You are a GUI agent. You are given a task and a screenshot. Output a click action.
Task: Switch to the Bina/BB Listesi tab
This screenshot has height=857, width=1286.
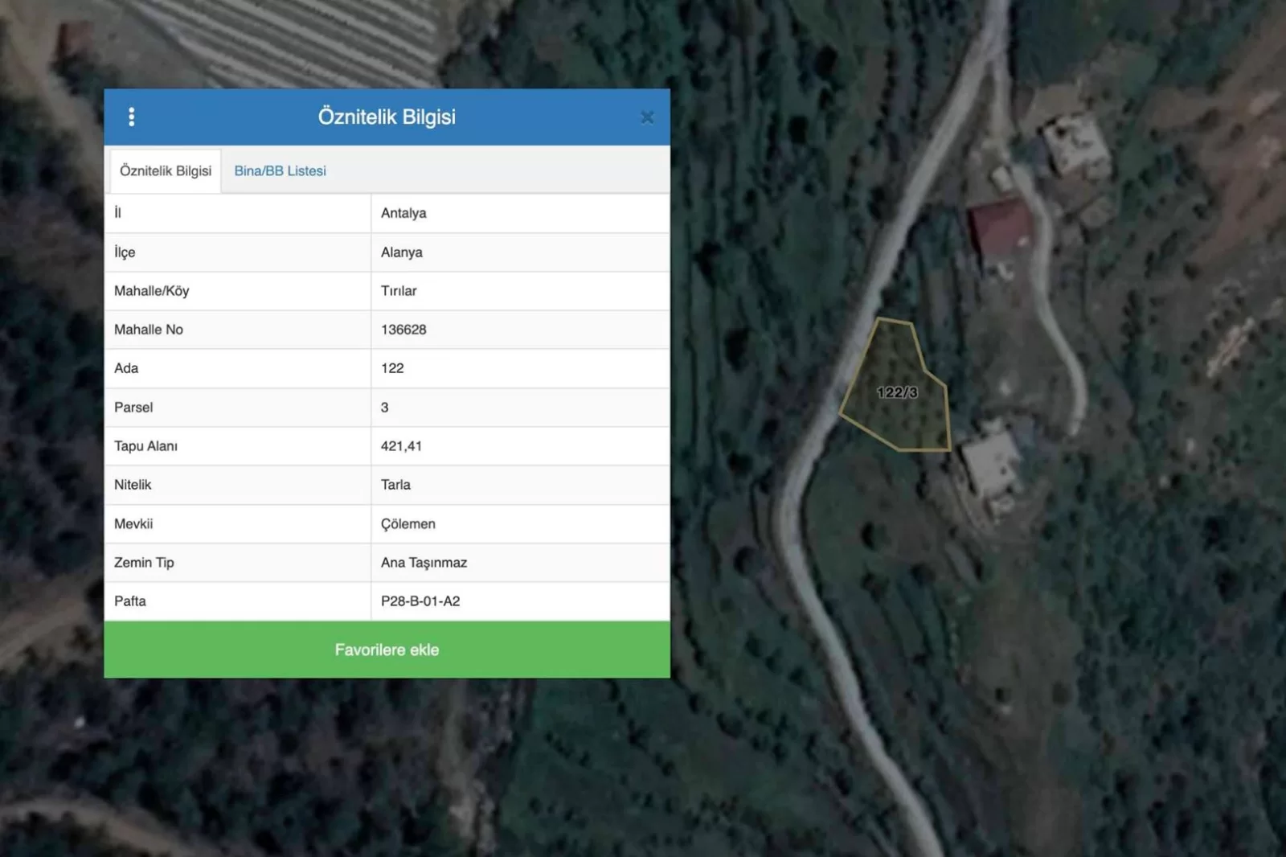pyautogui.click(x=280, y=171)
